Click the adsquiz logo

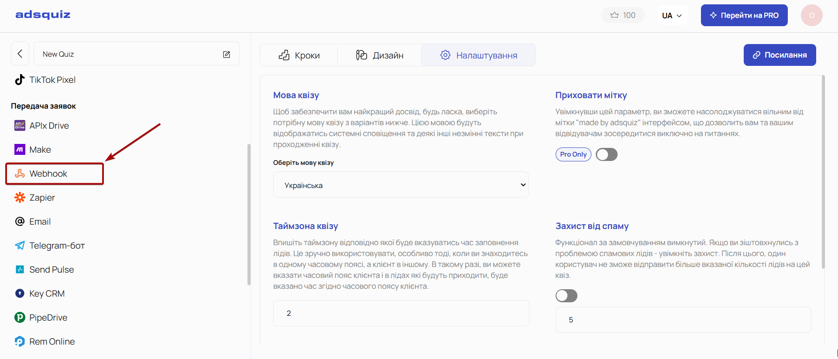(43, 15)
